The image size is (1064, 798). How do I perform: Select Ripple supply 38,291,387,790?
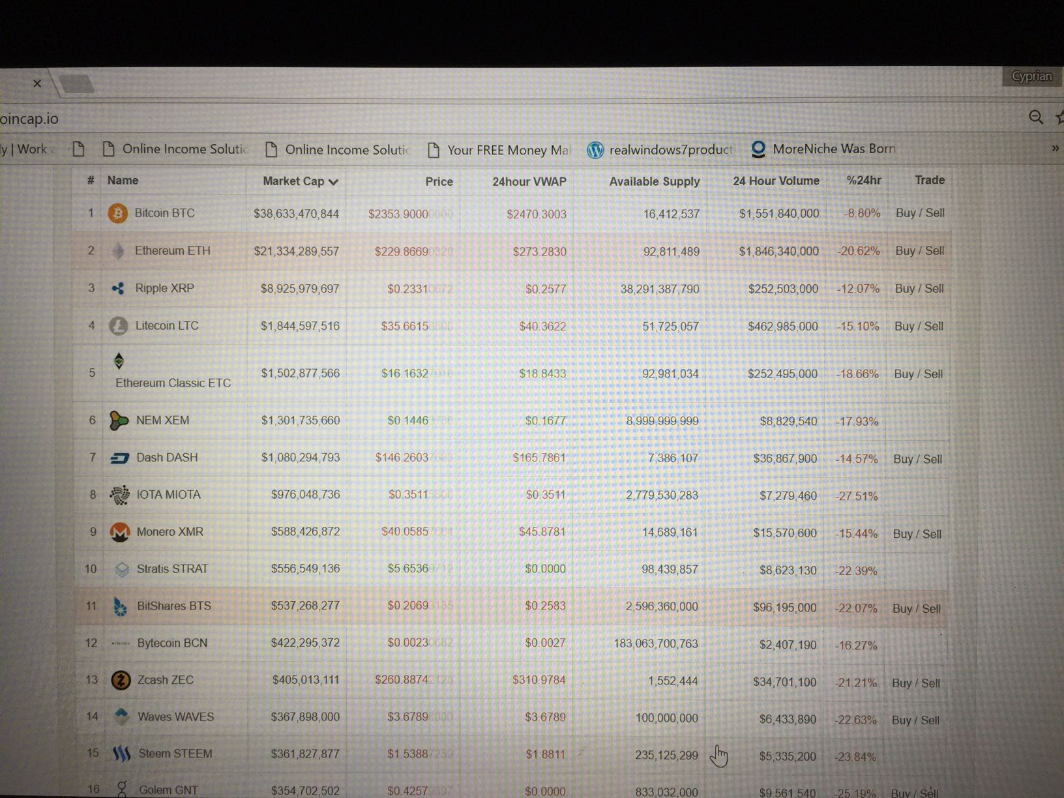coord(659,289)
